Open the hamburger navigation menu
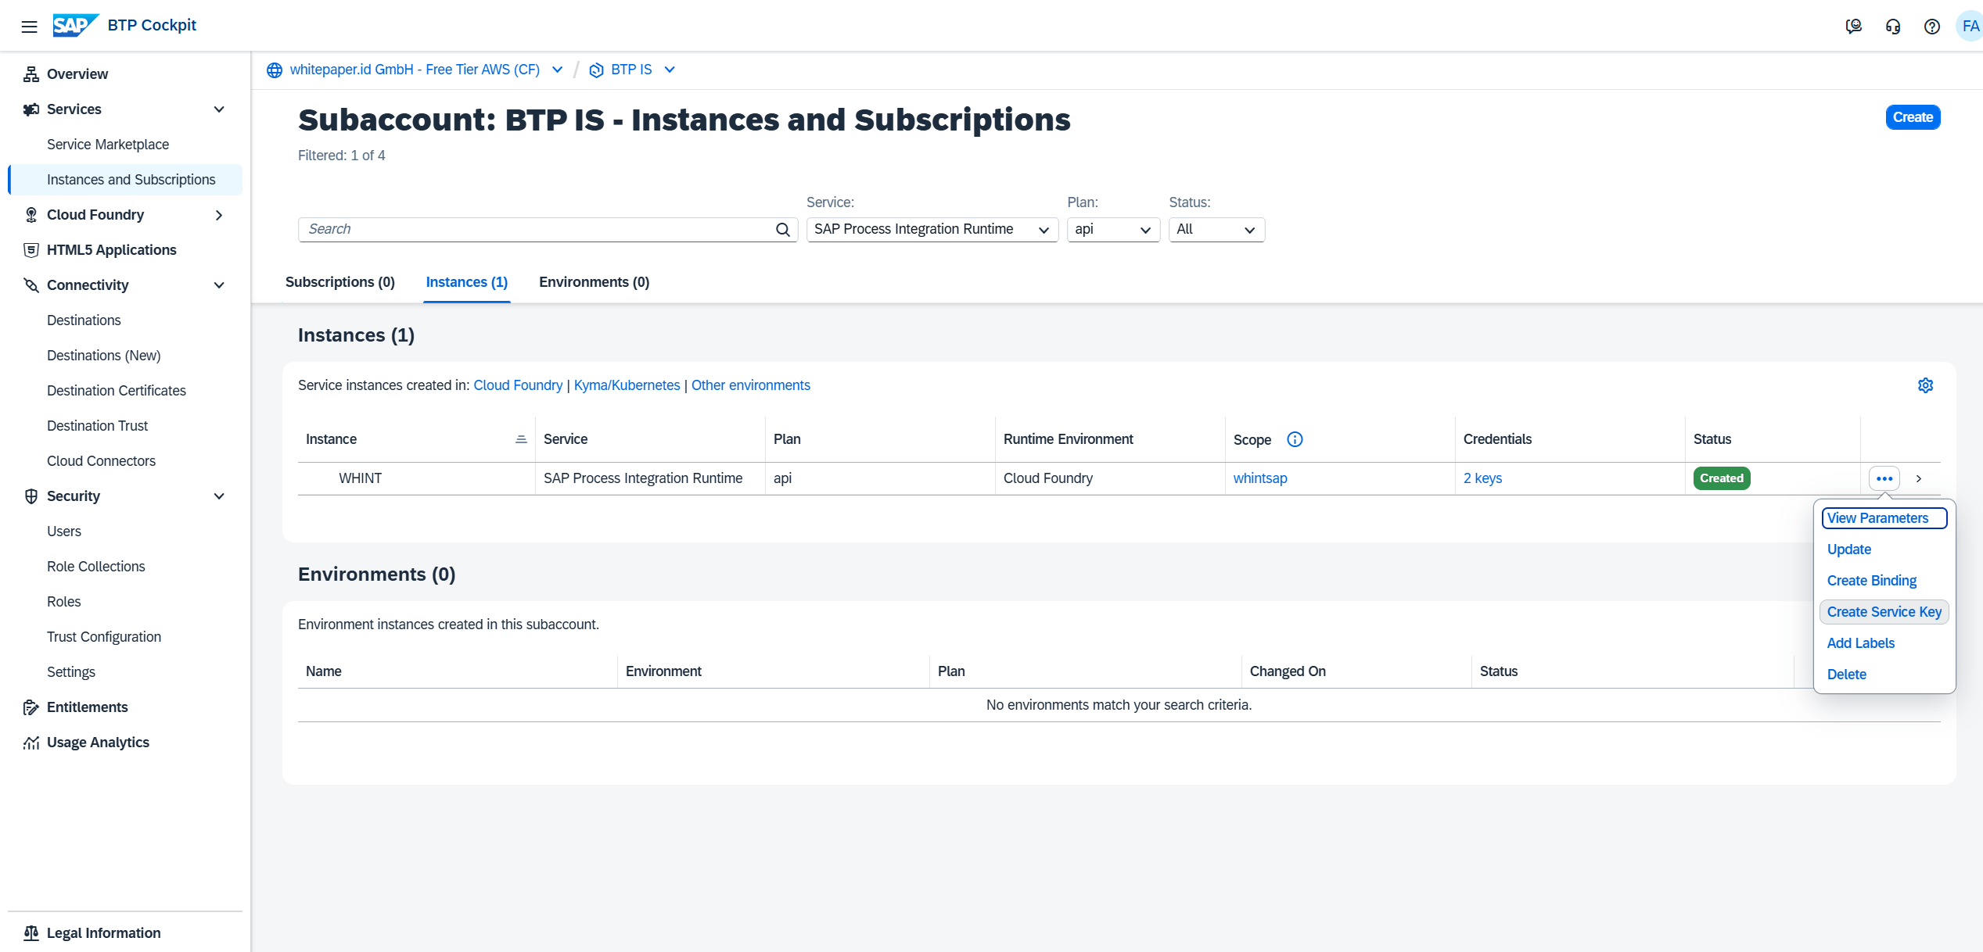 [29, 27]
